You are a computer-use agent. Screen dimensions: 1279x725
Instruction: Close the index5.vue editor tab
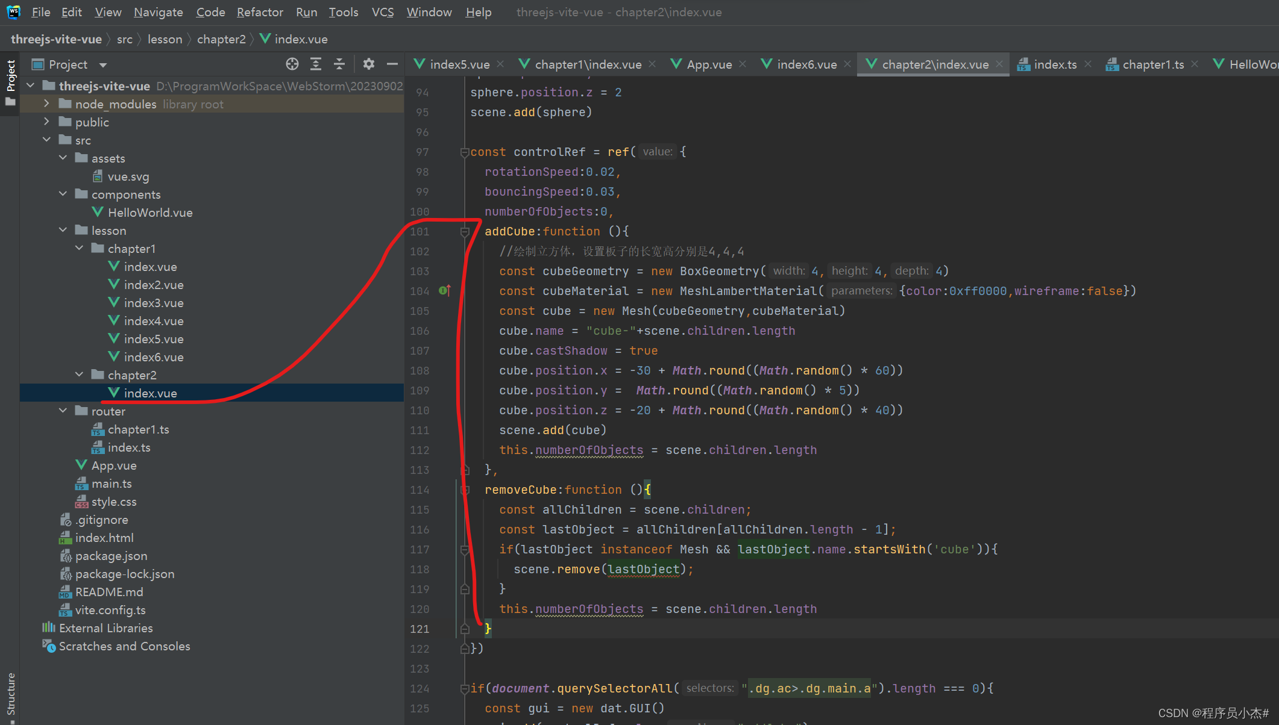(500, 64)
